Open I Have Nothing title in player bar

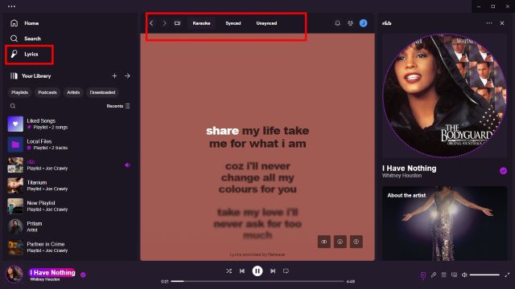[52, 273]
